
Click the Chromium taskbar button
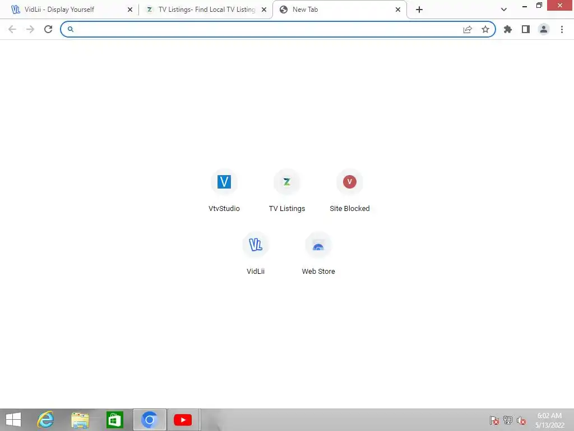(x=149, y=420)
